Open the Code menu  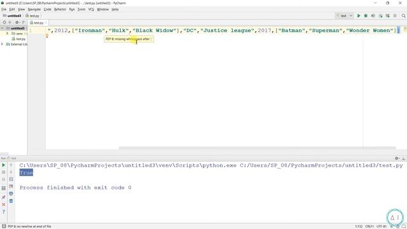(x=48, y=10)
